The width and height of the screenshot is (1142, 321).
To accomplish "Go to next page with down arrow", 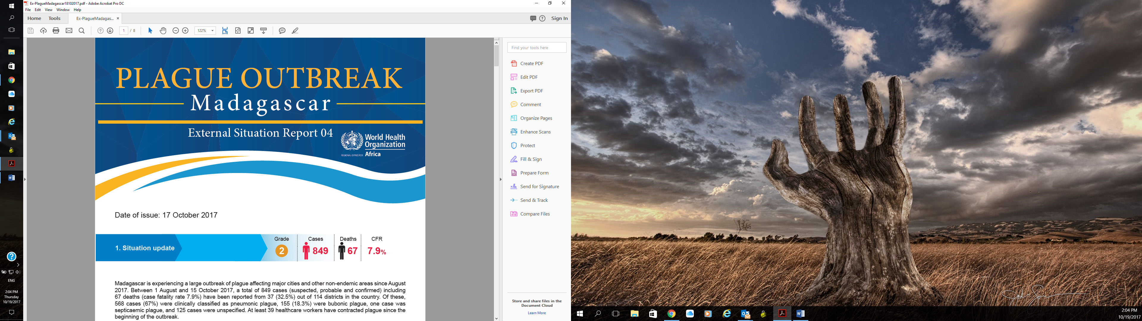I will point(110,31).
